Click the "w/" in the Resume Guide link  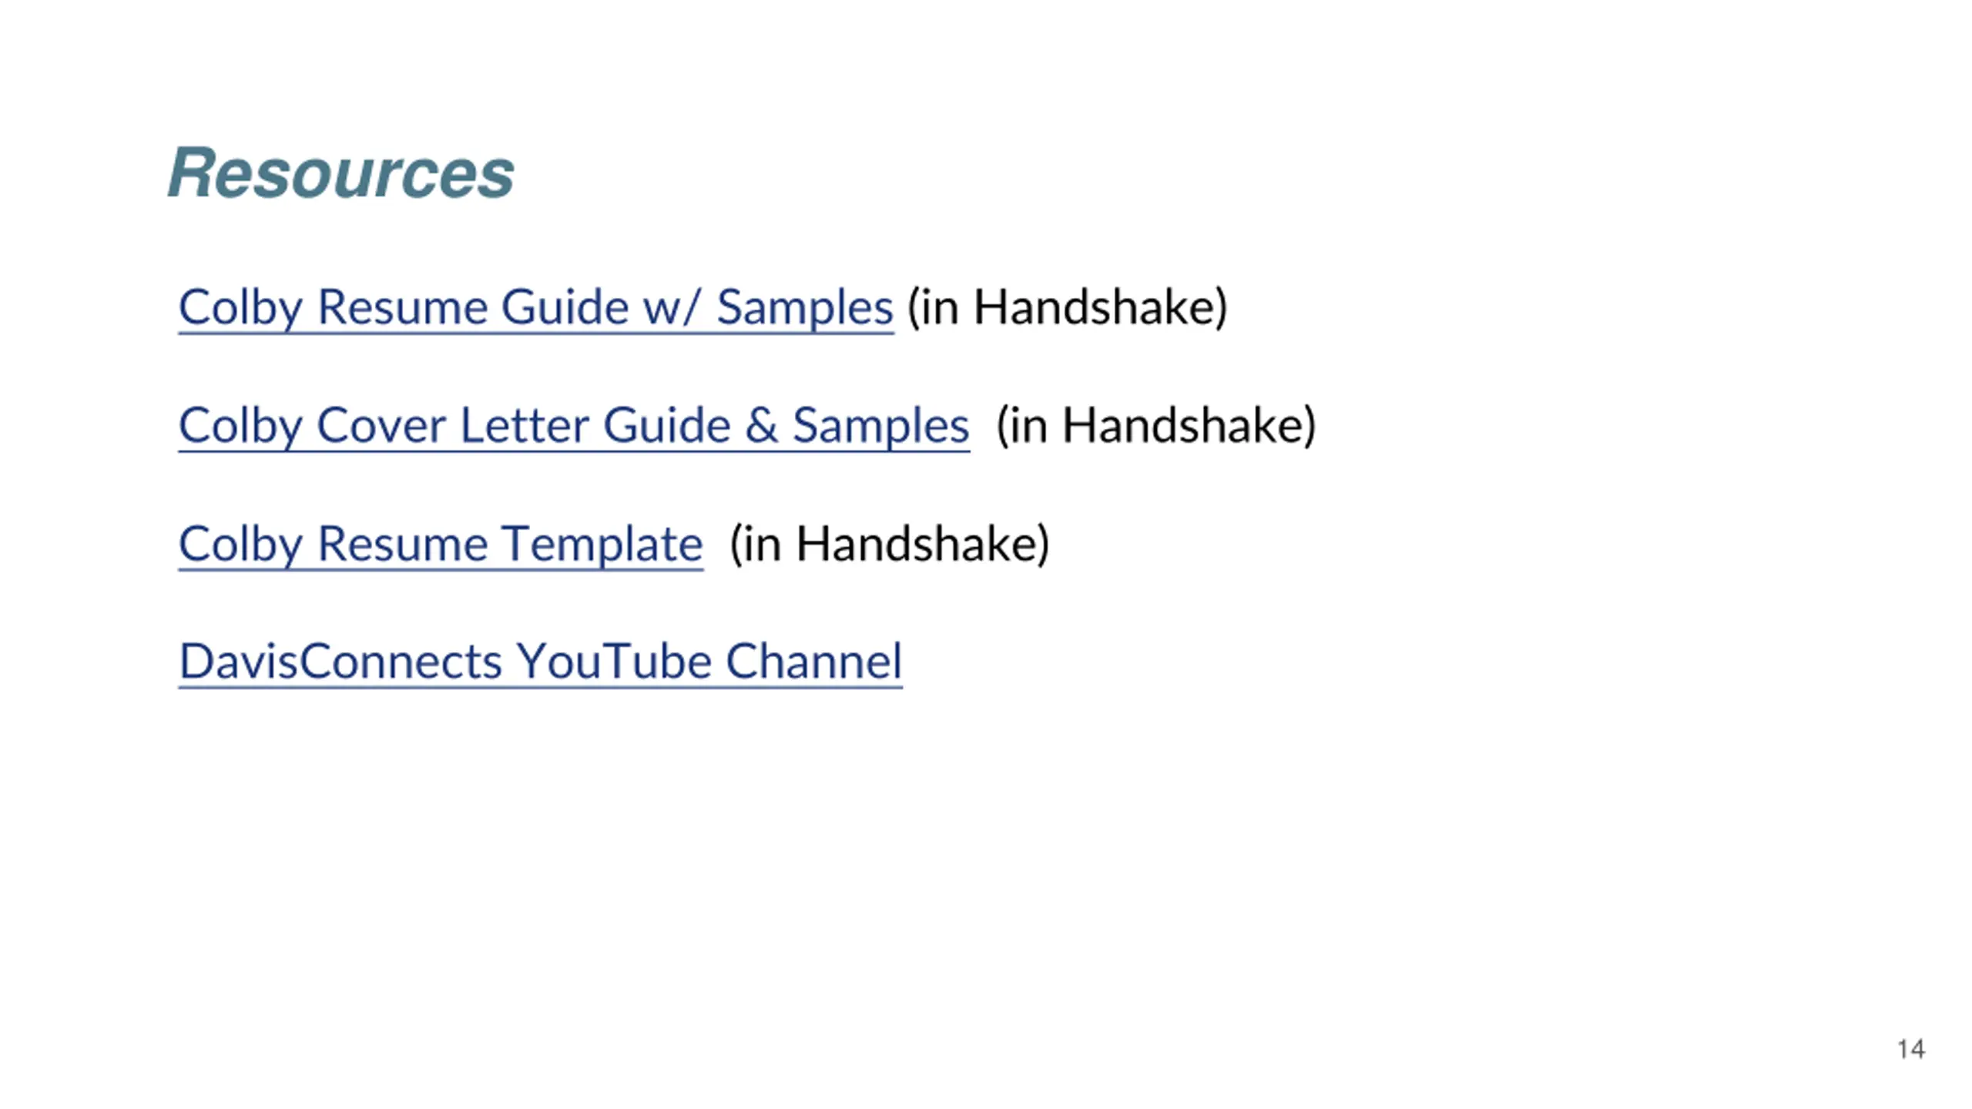pos(672,308)
